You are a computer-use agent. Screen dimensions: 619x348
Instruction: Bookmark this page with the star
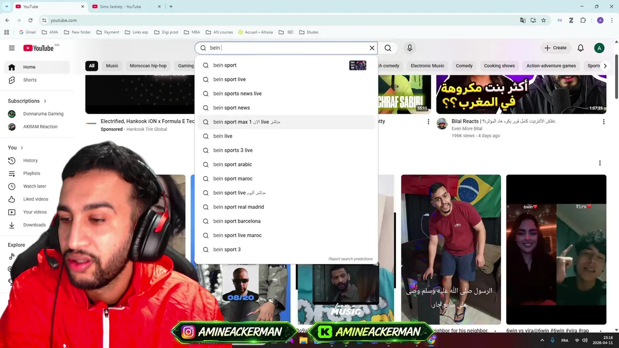(544, 20)
